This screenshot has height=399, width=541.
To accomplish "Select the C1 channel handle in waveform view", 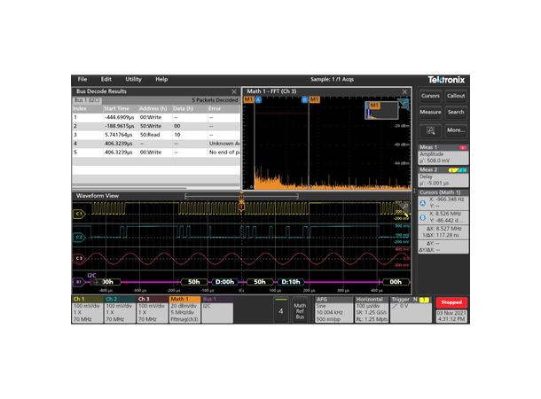I will pos(79,214).
